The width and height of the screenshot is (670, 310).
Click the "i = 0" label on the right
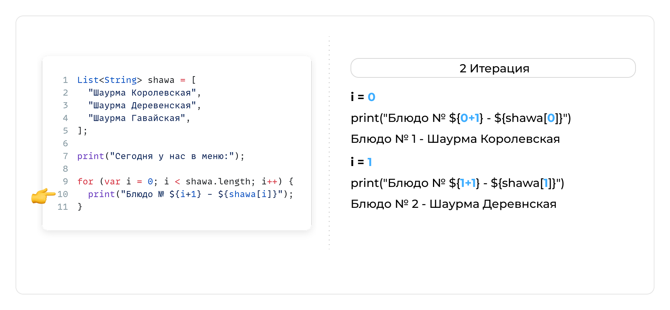click(363, 97)
